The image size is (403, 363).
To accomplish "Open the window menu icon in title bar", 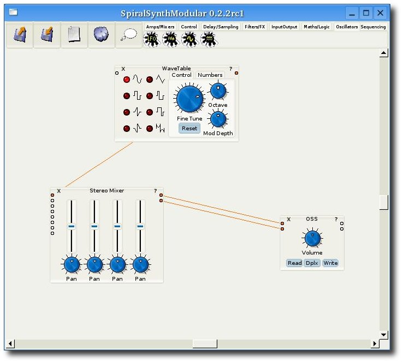I will click(13, 12).
